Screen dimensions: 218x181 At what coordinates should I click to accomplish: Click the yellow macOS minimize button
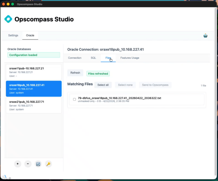(x=8, y=4)
